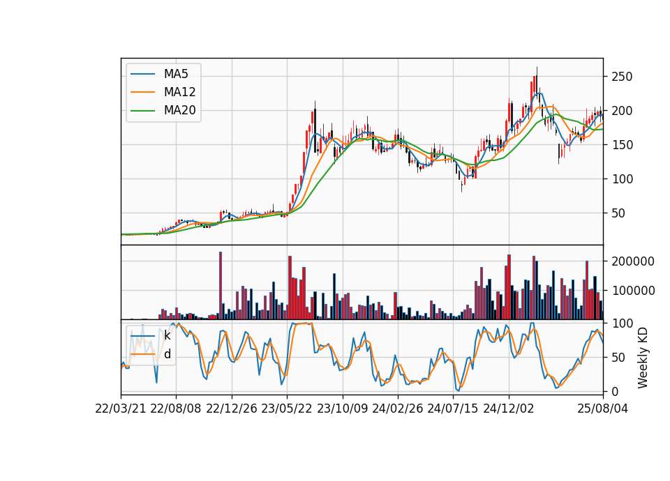The image size is (670, 481).
Task: Click the 22/08/08 date tick label
Action: coord(176,409)
